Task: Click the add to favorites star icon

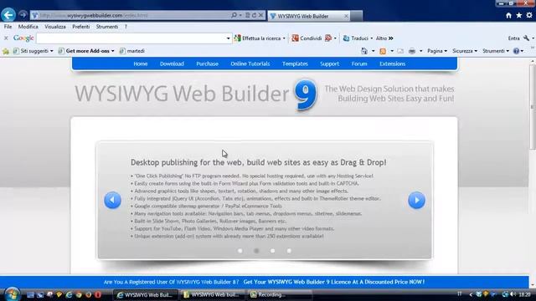Action: (6, 51)
